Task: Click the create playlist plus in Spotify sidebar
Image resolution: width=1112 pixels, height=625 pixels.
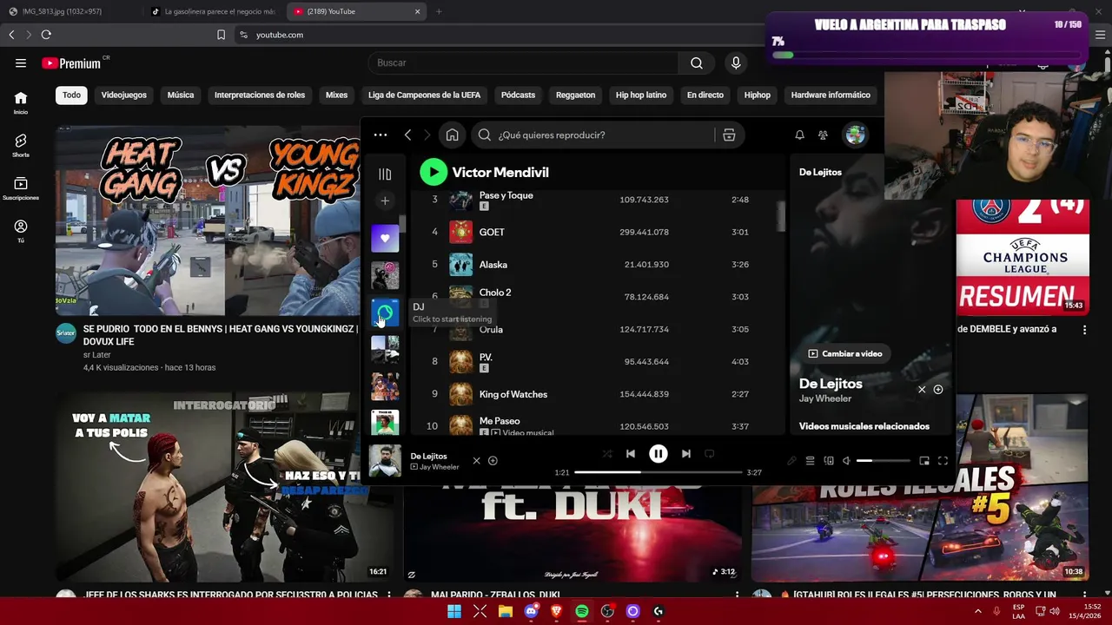Action: pyautogui.click(x=385, y=201)
